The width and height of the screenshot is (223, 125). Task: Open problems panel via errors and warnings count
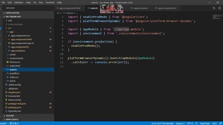click(14, 124)
